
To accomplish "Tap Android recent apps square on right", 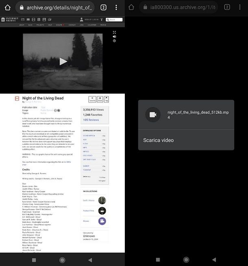I will pos(158,259).
